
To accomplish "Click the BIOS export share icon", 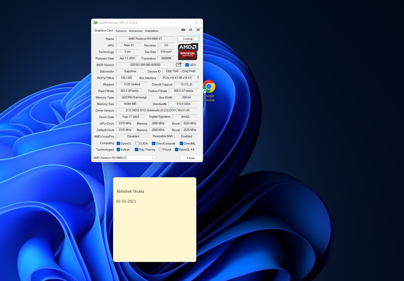I will click(179, 64).
